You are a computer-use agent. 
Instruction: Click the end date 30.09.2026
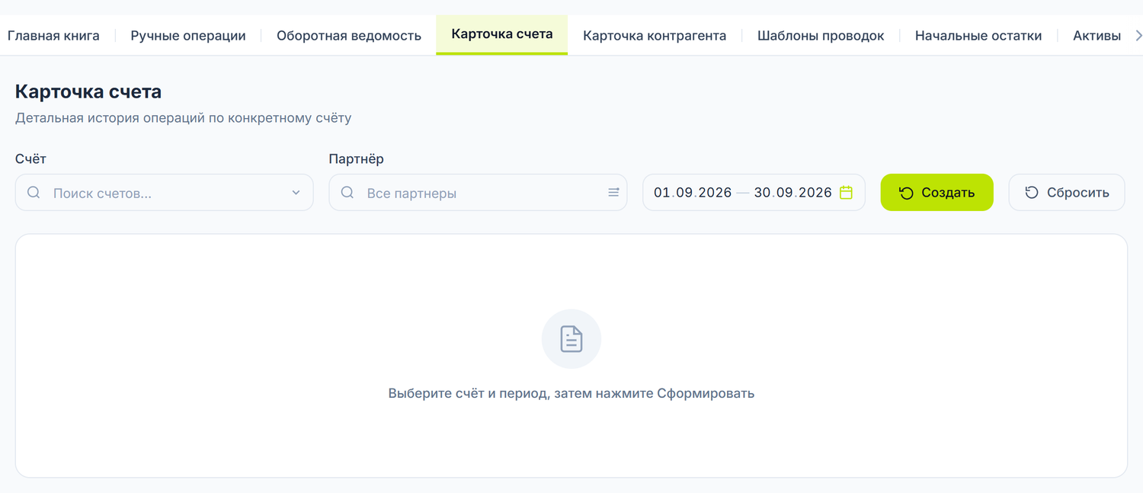[x=792, y=193]
